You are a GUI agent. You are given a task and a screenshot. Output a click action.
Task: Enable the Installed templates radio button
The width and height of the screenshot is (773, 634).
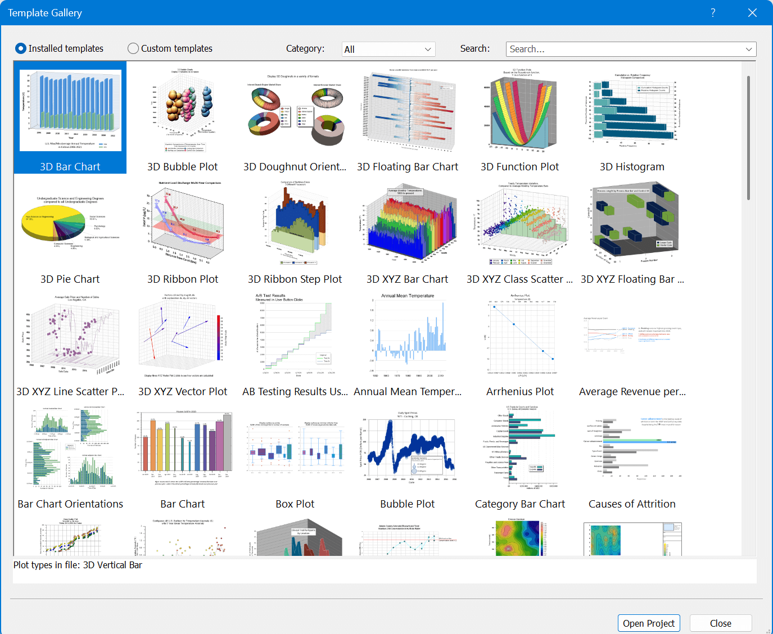(21, 48)
